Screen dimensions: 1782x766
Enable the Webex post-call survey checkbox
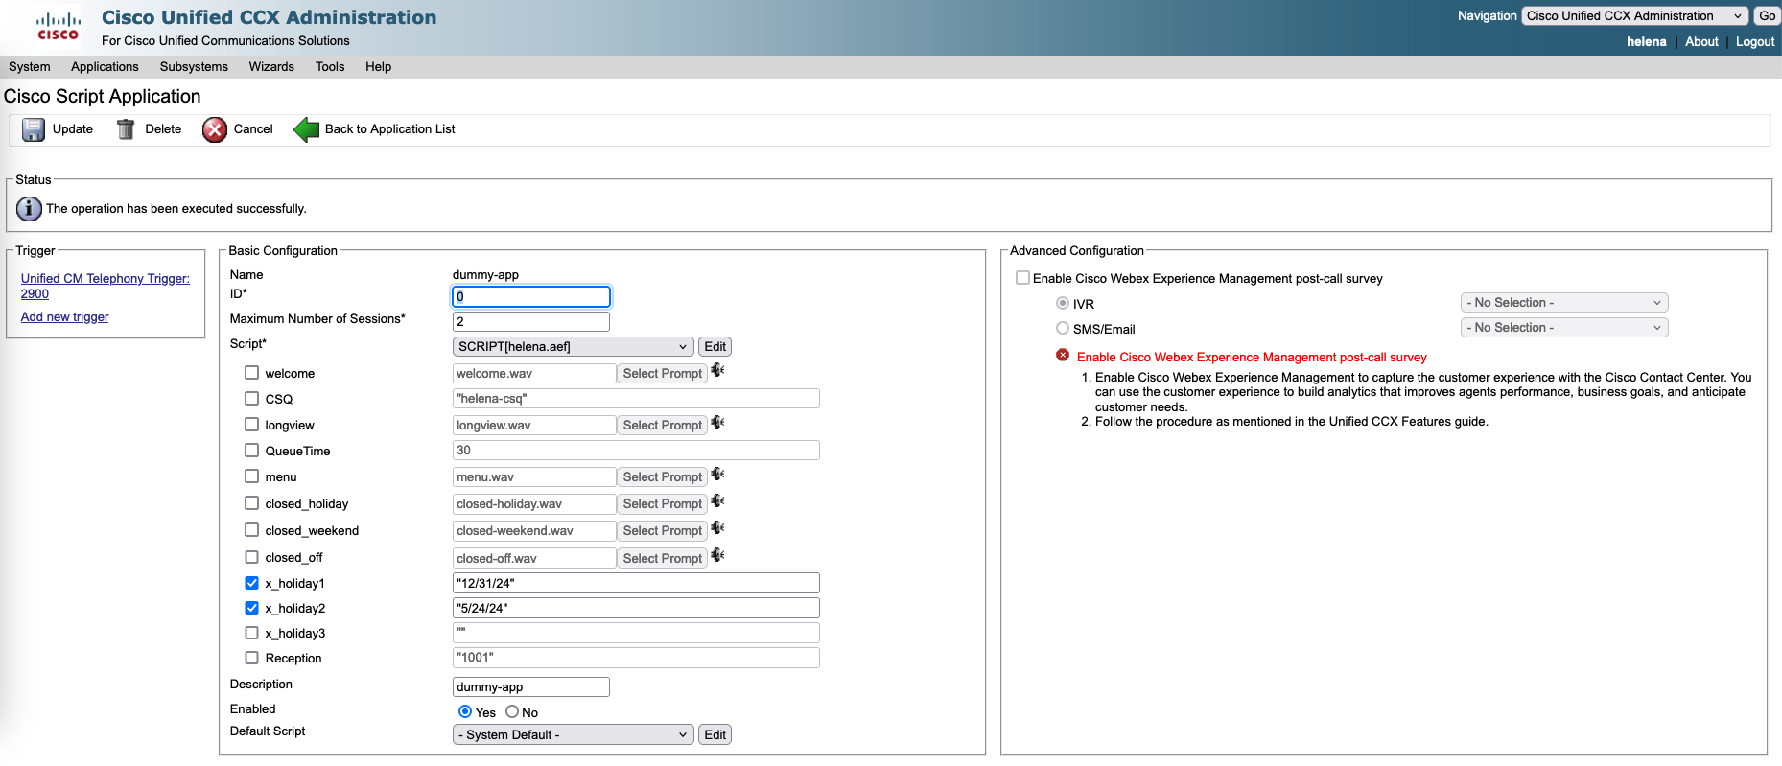[x=1023, y=278]
